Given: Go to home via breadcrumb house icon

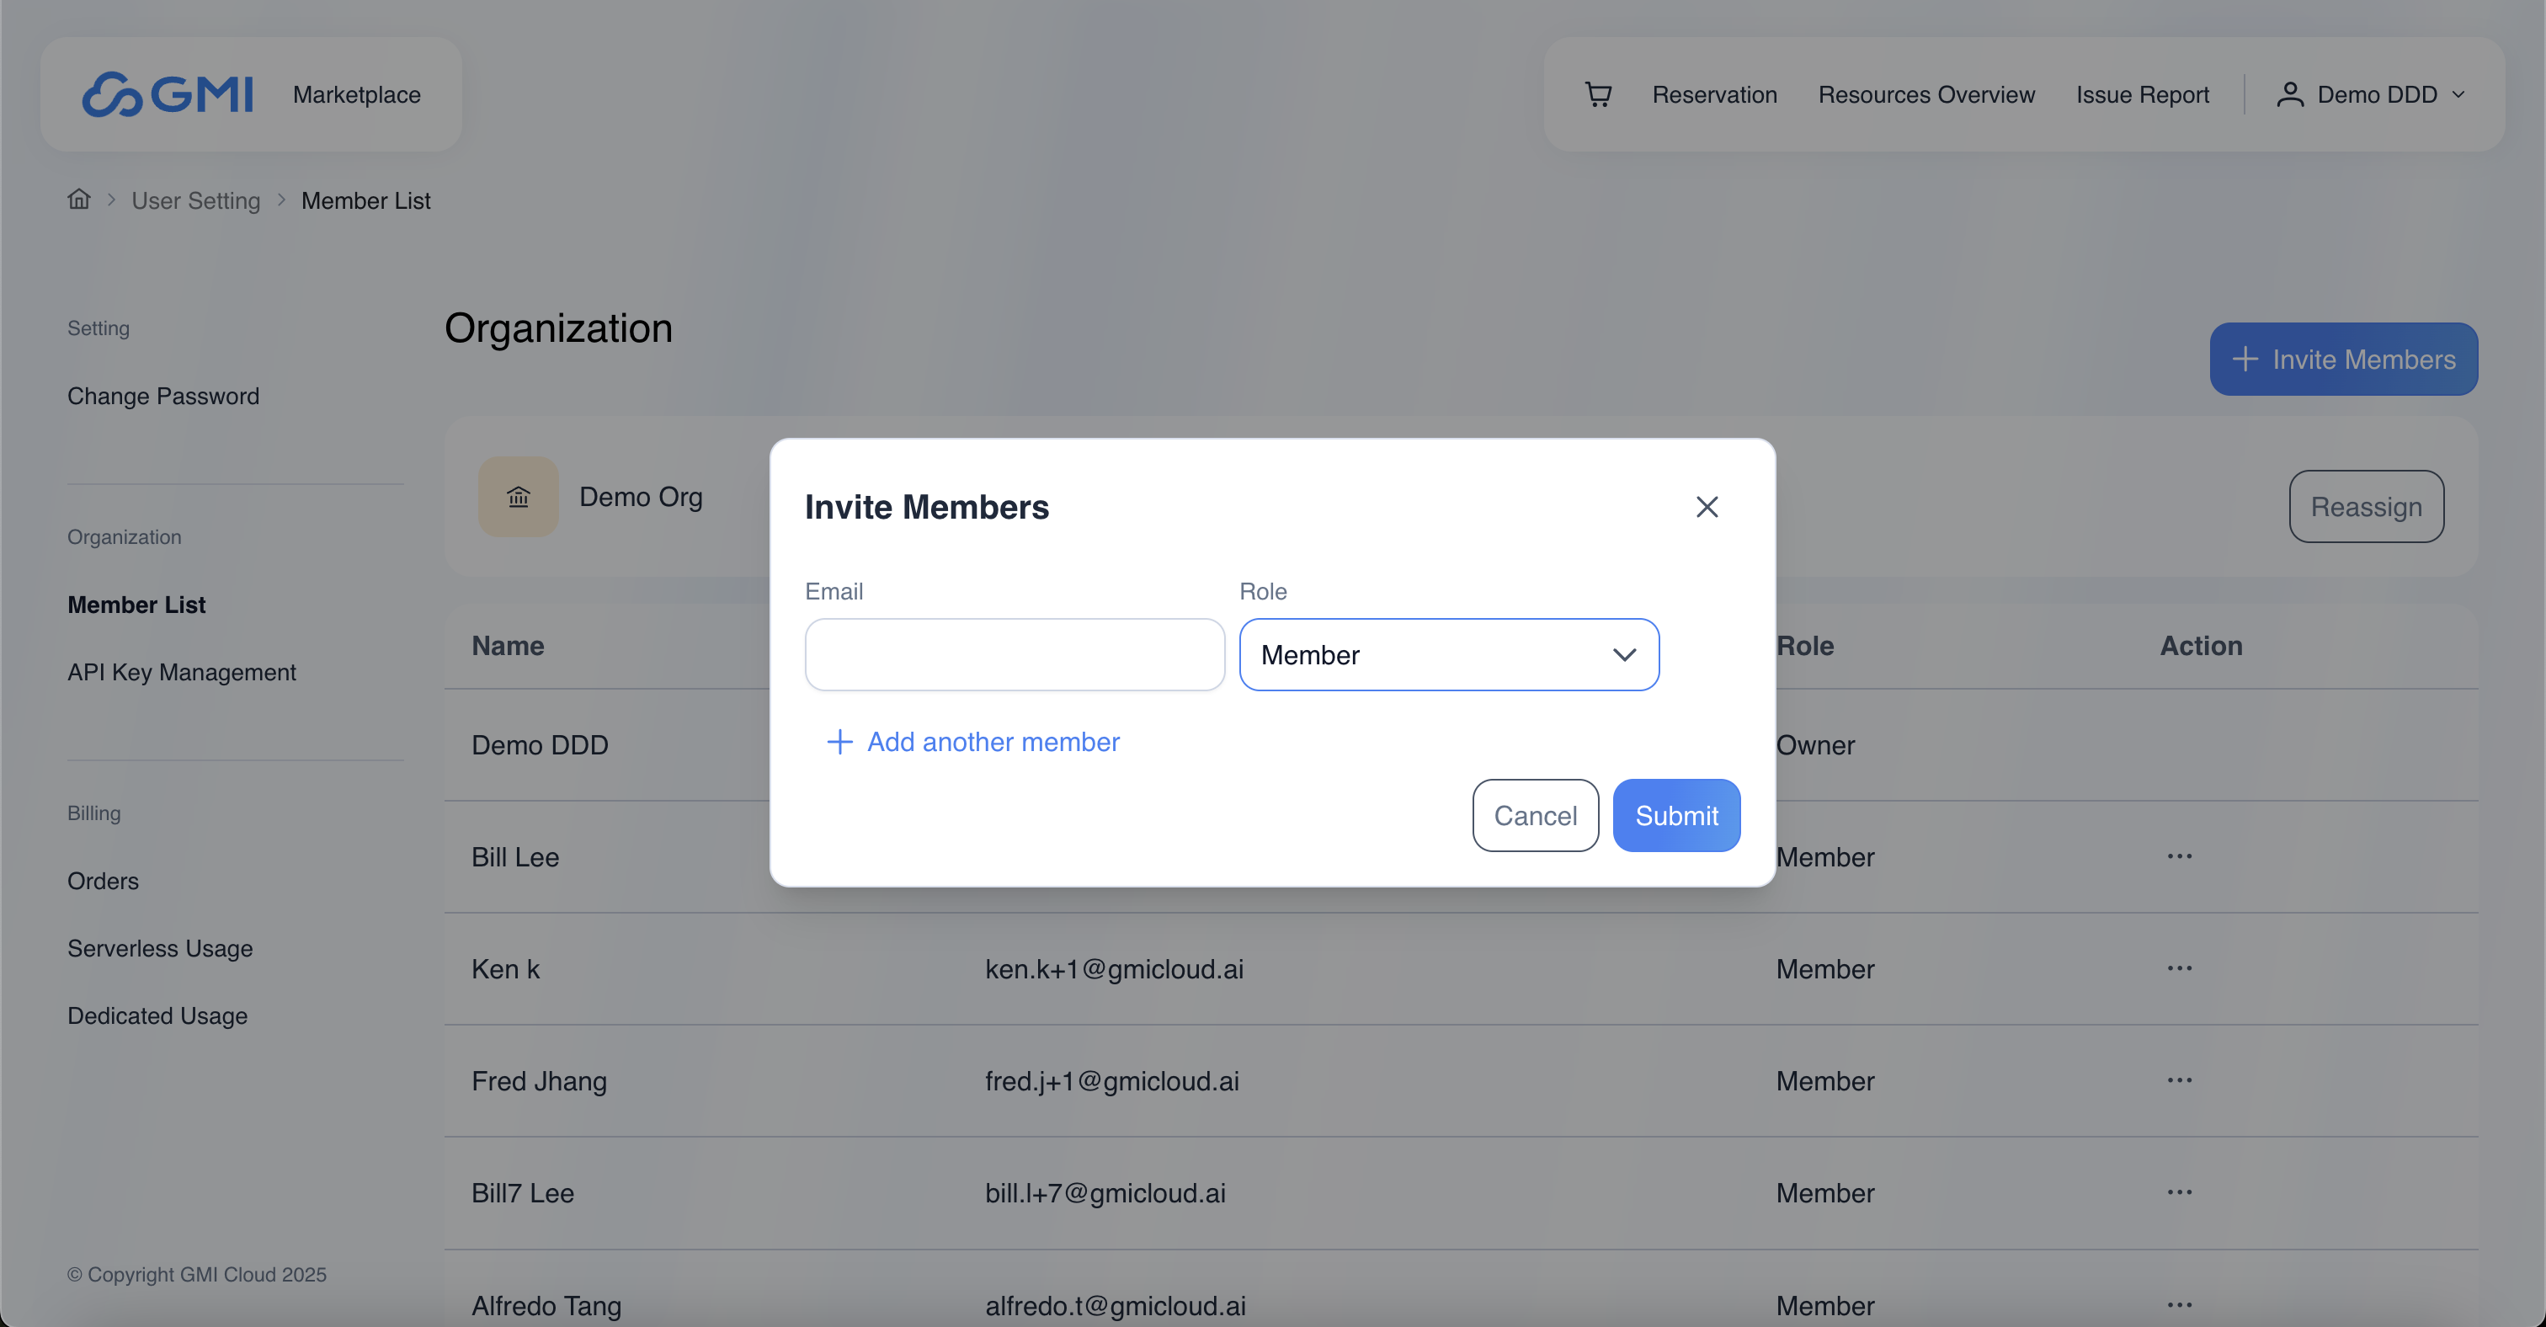Looking at the screenshot, I should click(79, 200).
